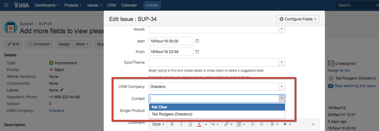Open the Configure Fields dropdown
Image resolution: width=379 pixels, height=131 pixels.
[x=298, y=19]
